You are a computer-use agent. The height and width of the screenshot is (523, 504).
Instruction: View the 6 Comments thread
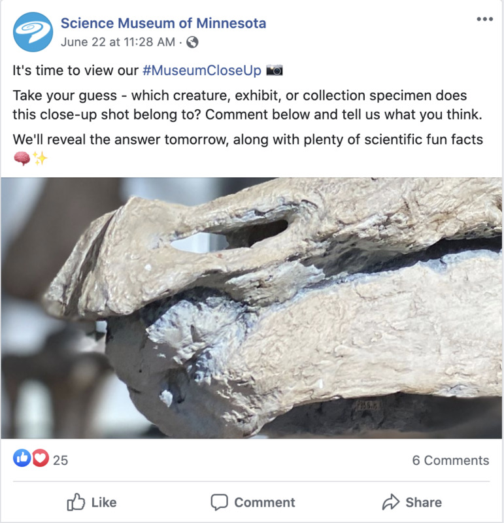[450, 460]
